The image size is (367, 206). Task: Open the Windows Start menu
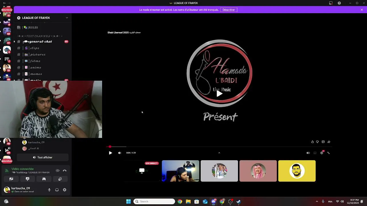128,201
